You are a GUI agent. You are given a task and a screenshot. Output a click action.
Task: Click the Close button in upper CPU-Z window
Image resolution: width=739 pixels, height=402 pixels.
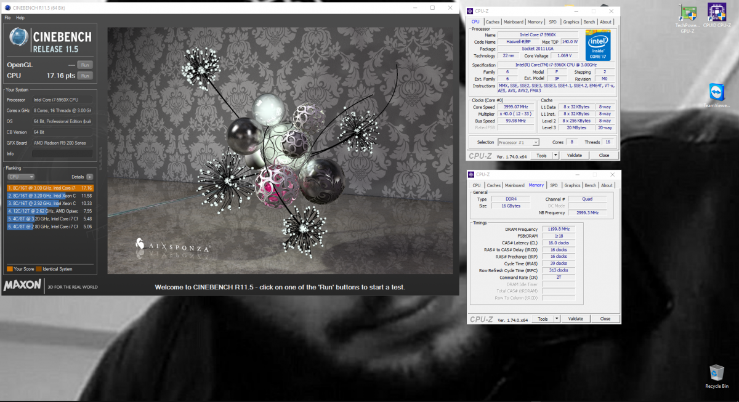coord(604,156)
